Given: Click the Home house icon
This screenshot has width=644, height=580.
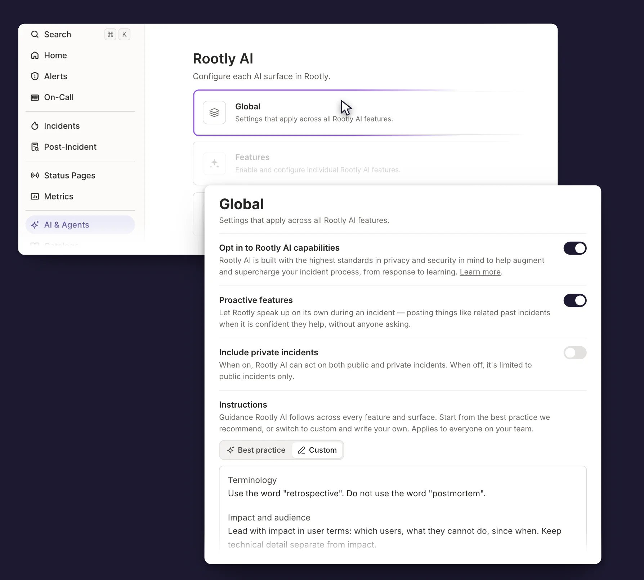Looking at the screenshot, I should 35,55.
